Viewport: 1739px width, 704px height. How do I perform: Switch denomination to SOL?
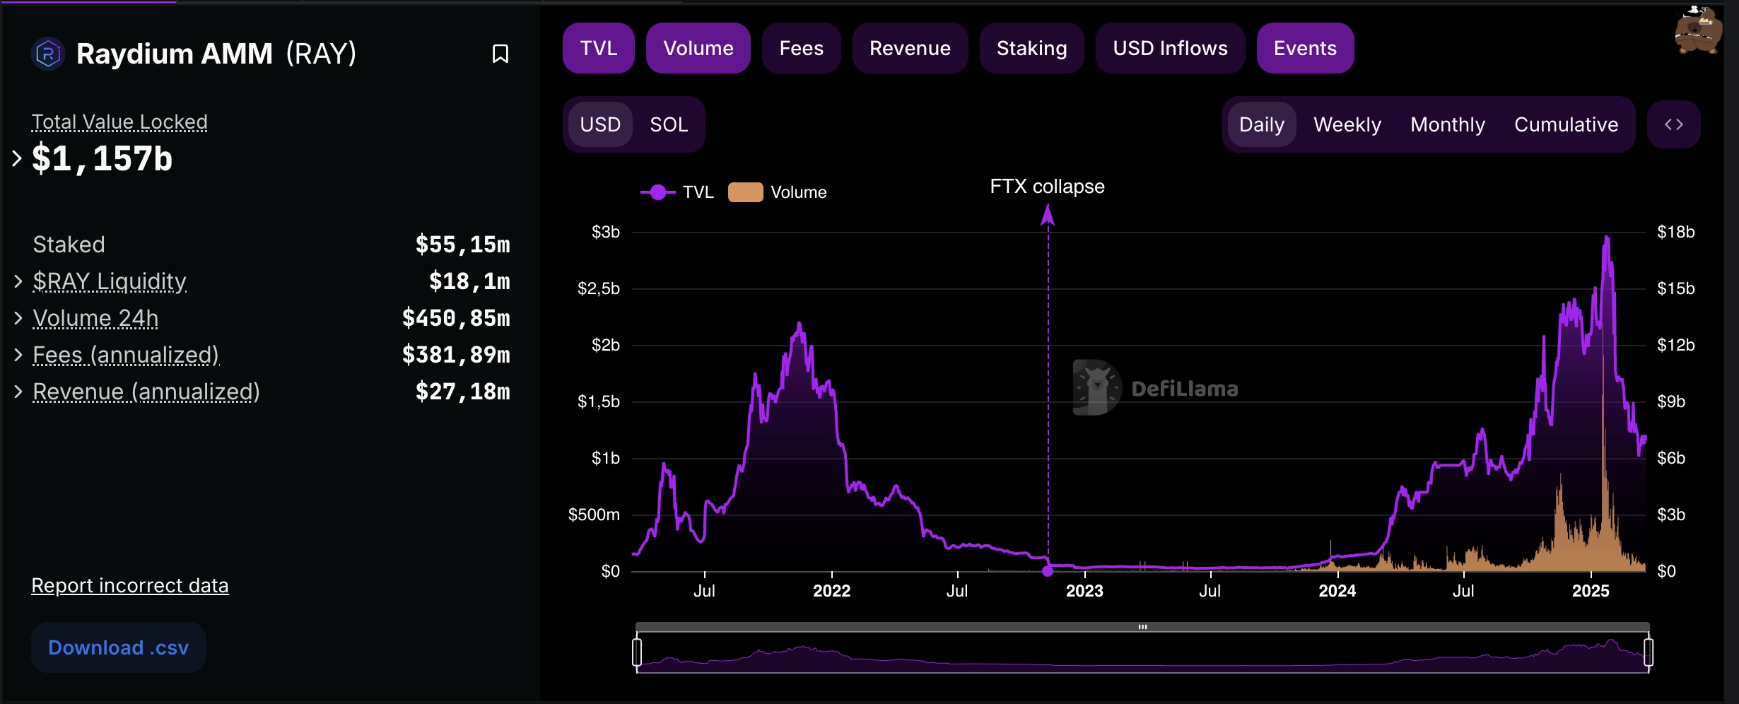tap(669, 124)
